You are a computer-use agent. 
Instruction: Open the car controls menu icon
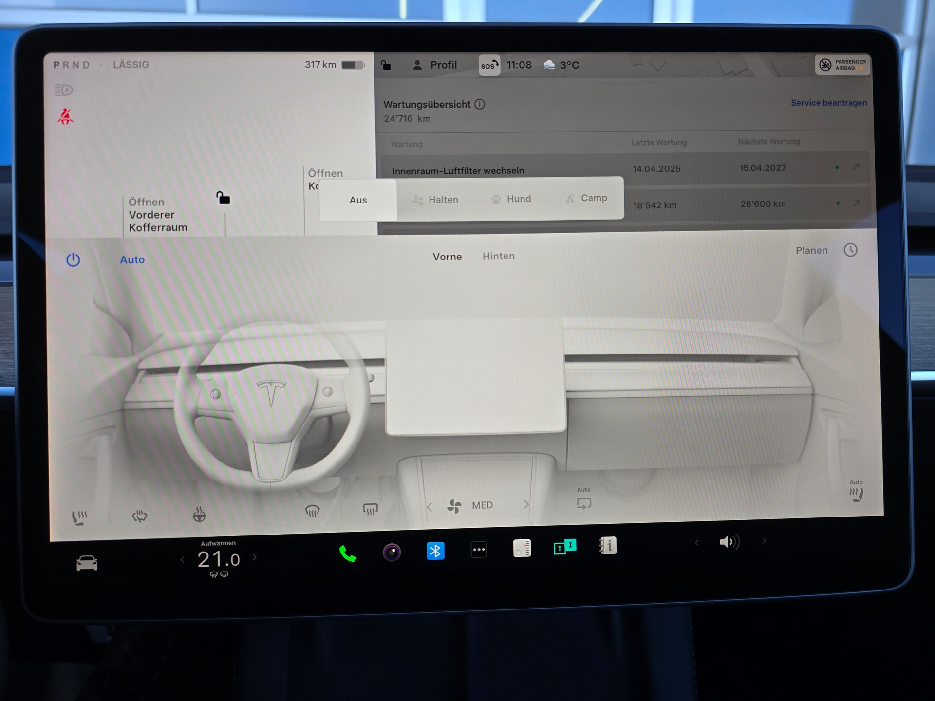(87, 563)
